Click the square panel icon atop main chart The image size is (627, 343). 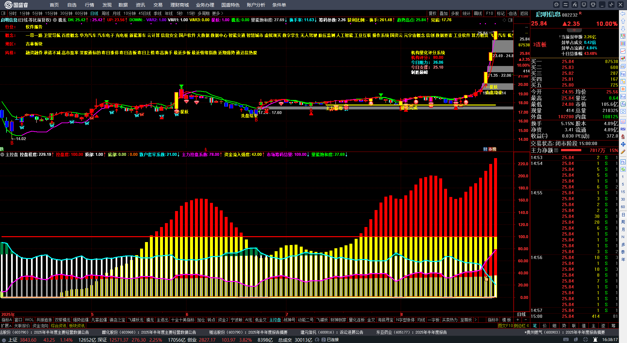click(x=510, y=20)
